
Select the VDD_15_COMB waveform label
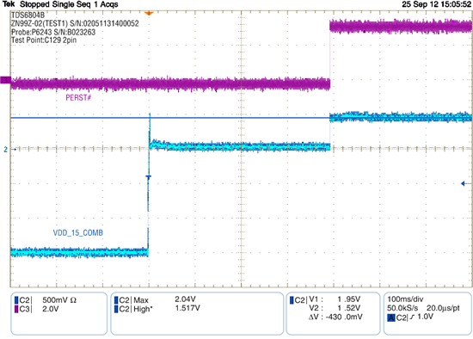pos(78,233)
